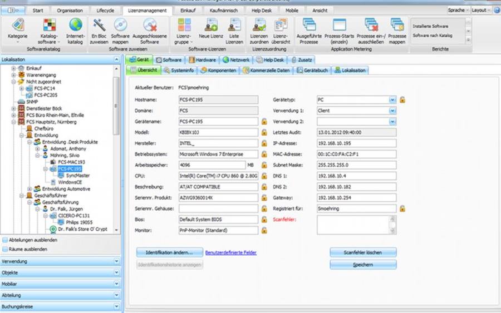
Task: Expand the Einkauf tree node
Action: [x=13, y=68]
